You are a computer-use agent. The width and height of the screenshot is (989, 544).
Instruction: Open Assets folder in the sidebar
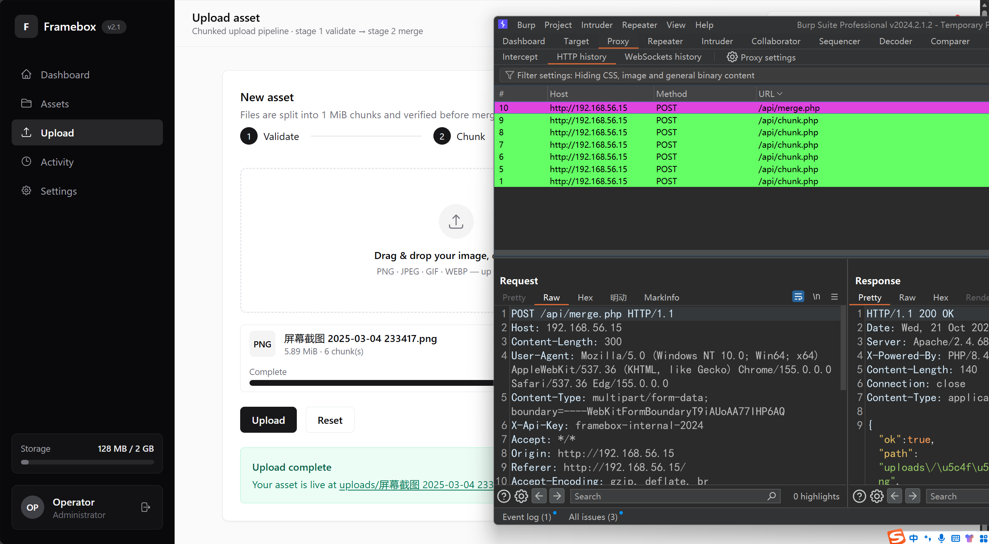87,104
